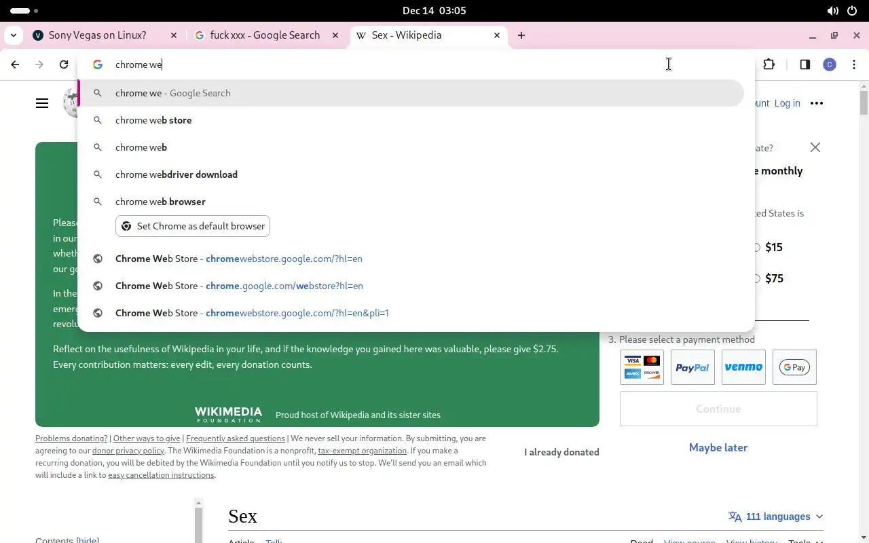
Task: Go back with the browser back arrow
Action: click(x=15, y=64)
